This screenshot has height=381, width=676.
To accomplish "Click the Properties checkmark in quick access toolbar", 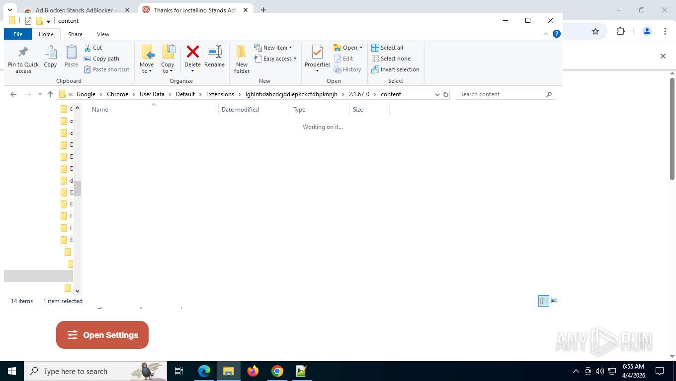I will click(x=28, y=21).
